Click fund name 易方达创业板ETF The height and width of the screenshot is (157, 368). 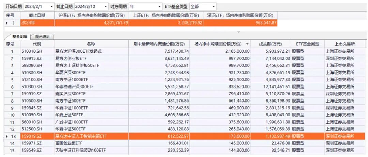pos(71,59)
